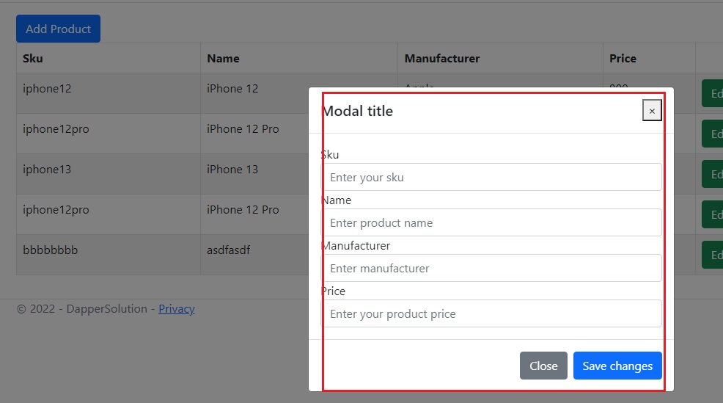723x403 pixels.
Task: Click the Edit button in bbbbbbbb row
Action: pyautogui.click(x=713, y=255)
